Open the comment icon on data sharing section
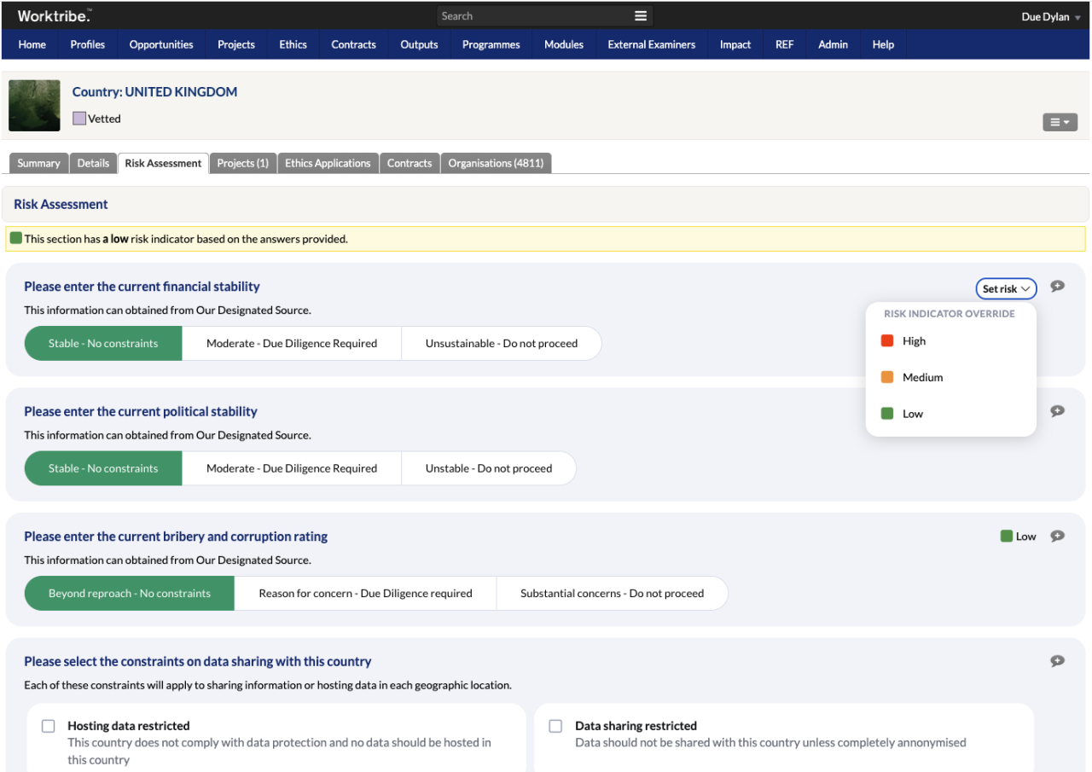Image resolution: width=1092 pixels, height=772 pixels. 1057,660
